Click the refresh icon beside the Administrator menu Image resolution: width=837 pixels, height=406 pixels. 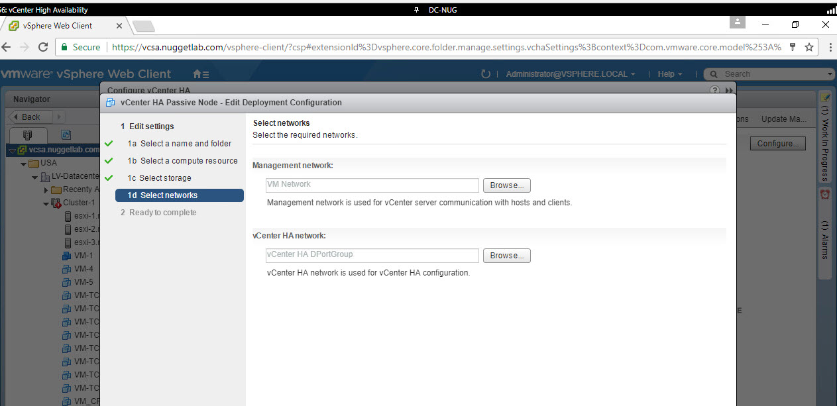tap(486, 74)
